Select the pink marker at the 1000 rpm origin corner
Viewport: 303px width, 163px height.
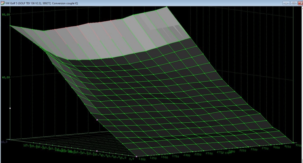(136, 156)
